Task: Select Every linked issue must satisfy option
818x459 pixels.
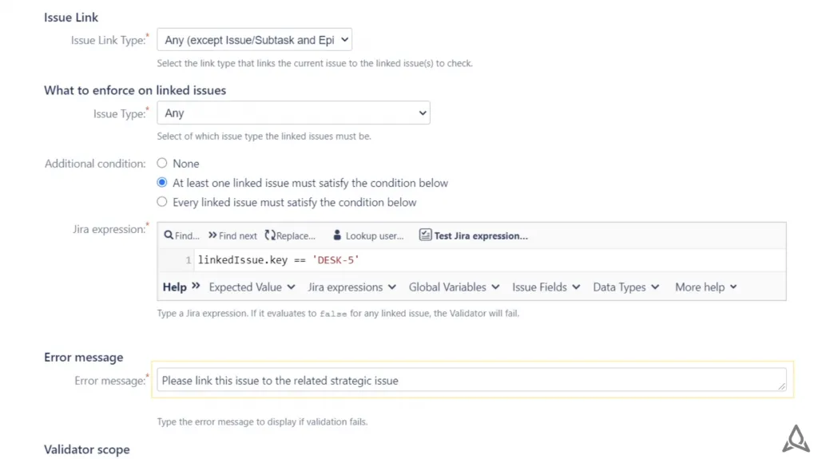Action: [x=162, y=202]
